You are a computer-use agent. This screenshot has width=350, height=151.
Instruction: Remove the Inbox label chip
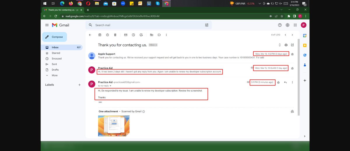click(156, 45)
